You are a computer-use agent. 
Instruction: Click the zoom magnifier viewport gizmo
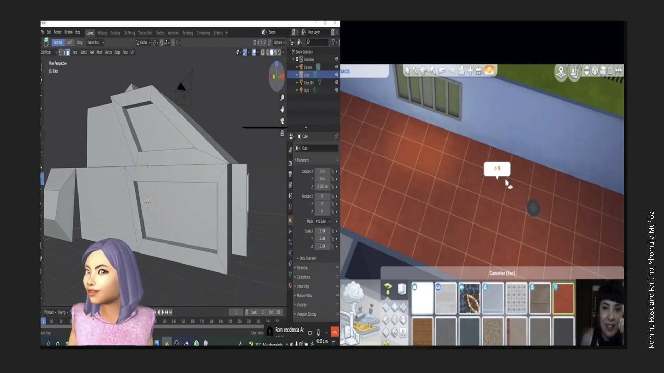282,98
